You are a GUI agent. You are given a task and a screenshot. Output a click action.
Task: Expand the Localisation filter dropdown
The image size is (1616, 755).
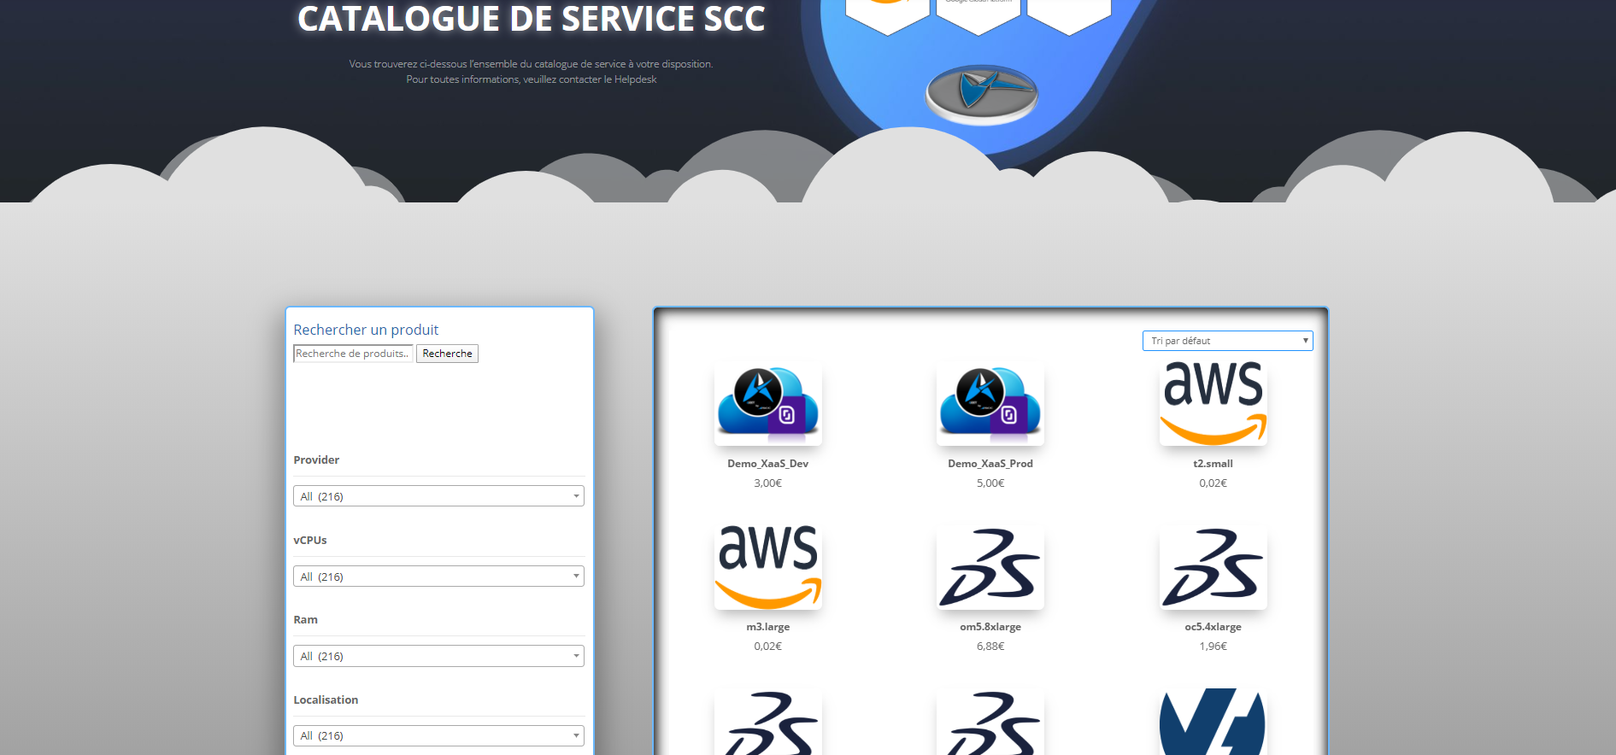[x=438, y=735]
